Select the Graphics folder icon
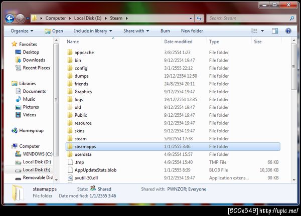The height and width of the screenshot is (216, 301). pyautogui.click(x=70, y=92)
